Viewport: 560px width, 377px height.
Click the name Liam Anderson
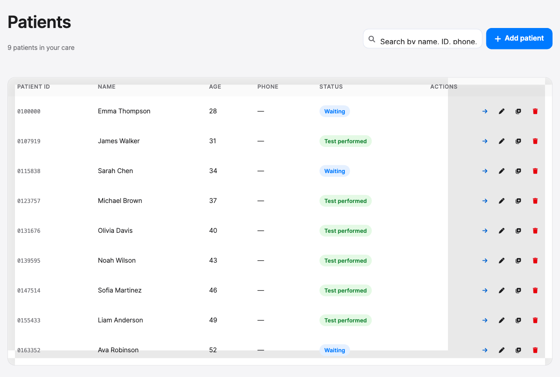(x=120, y=320)
